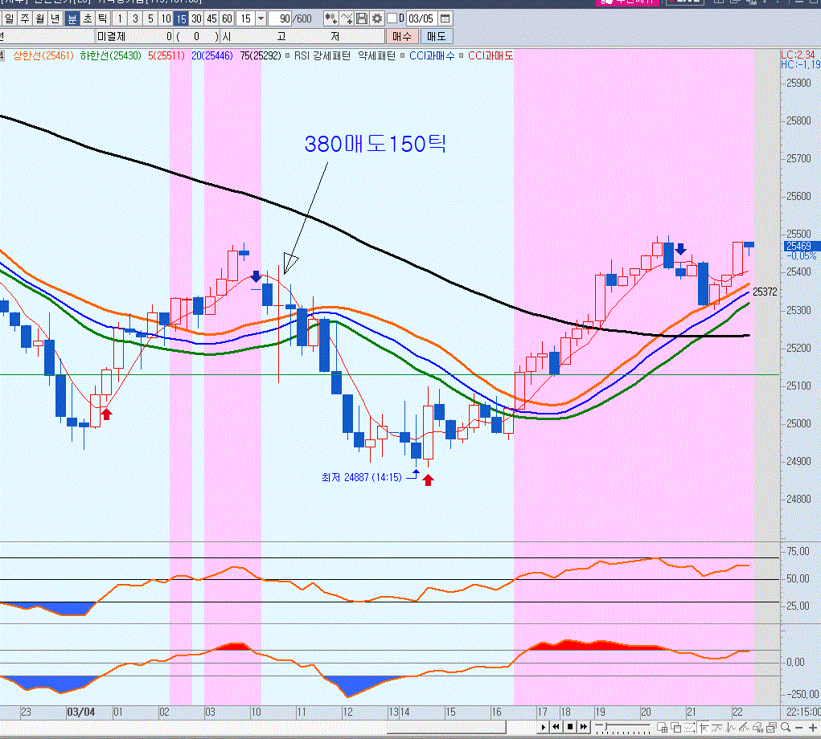The image size is (821, 739).
Task: Open the calendar date picker icon
Action: tap(445, 18)
